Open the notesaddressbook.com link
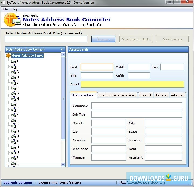The width and height of the screenshot is (194, 187). click(x=142, y=182)
